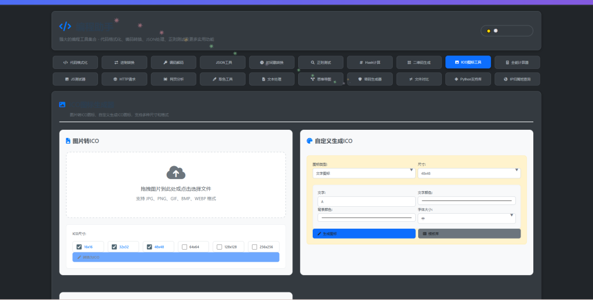Switch to the HTTP请求 tab

click(125, 79)
